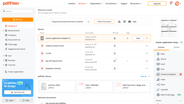
Task: Toggle preview eye on master application template
Action: 42,38
